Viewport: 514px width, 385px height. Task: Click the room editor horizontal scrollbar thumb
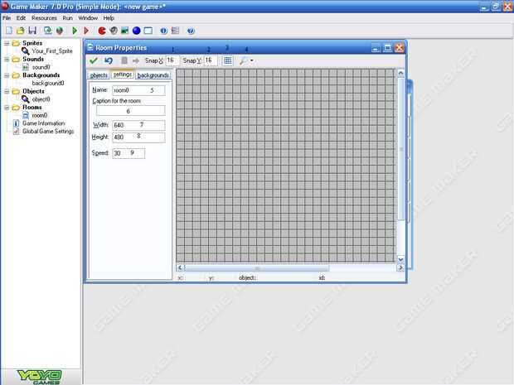click(x=257, y=268)
